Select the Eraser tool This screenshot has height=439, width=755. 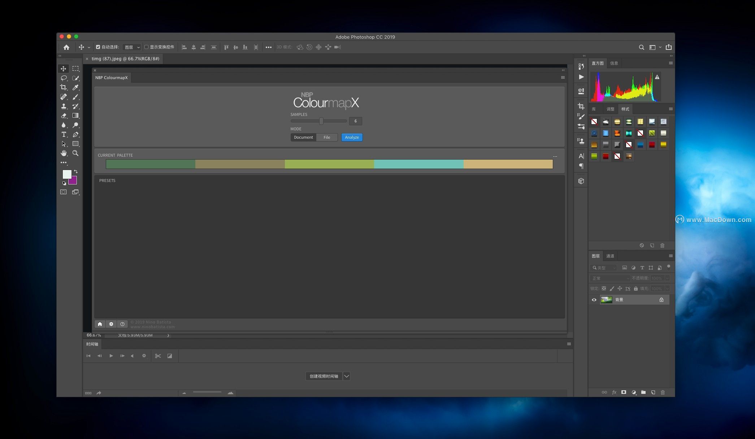coord(64,116)
